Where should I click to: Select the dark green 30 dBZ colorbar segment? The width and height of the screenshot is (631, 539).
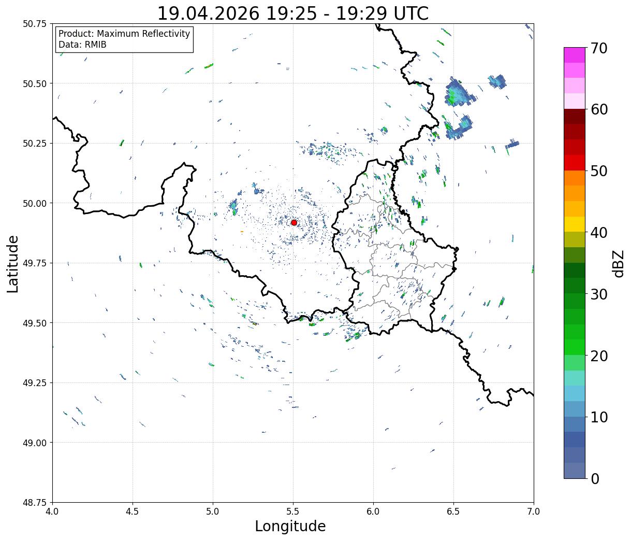[x=575, y=286]
